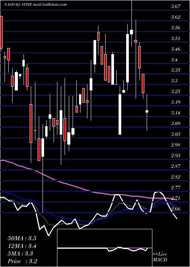Select the 3.67 price axis label
The height and width of the screenshot is (267, 190).
pyautogui.click(x=176, y=6)
